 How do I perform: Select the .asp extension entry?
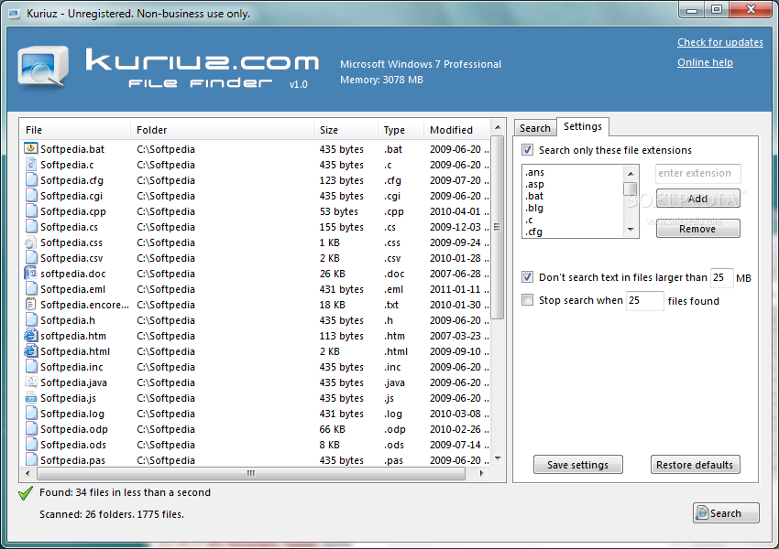pos(534,185)
